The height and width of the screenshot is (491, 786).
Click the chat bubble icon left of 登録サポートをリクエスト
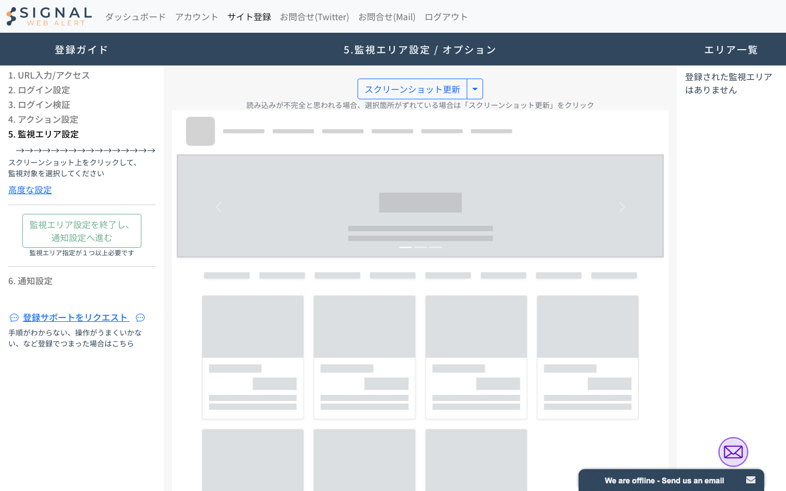[x=14, y=318]
